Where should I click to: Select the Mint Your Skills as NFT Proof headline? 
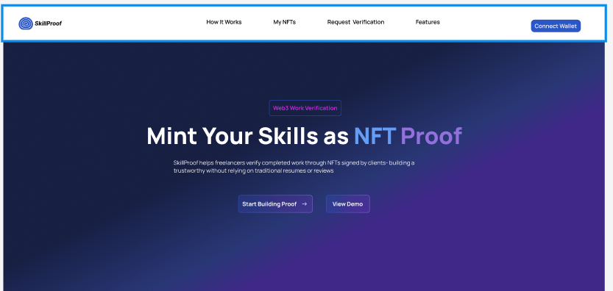click(x=304, y=136)
